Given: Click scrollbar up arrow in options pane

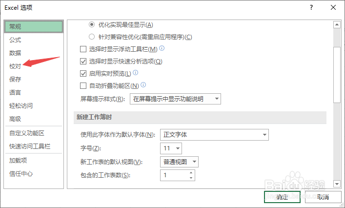Looking at the screenshot, I should tap(336, 23).
